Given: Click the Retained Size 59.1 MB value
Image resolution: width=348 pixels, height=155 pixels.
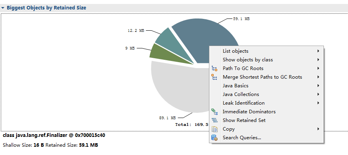Looking at the screenshot, I should pyautogui.click(x=88, y=145).
